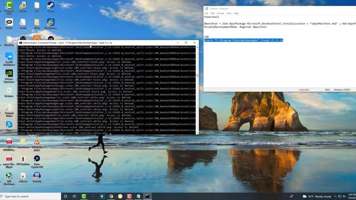Click the taskbar clock
The height and width of the screenshot is (200, 356).
click(x=352, y=196)
